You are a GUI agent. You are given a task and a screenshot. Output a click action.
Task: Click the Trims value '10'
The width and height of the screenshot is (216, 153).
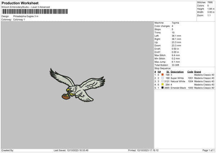click(173, 32)
